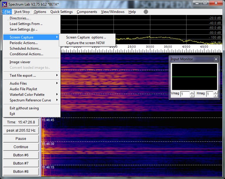Decrease the Vmag value with down arrow

click(192, 96)
